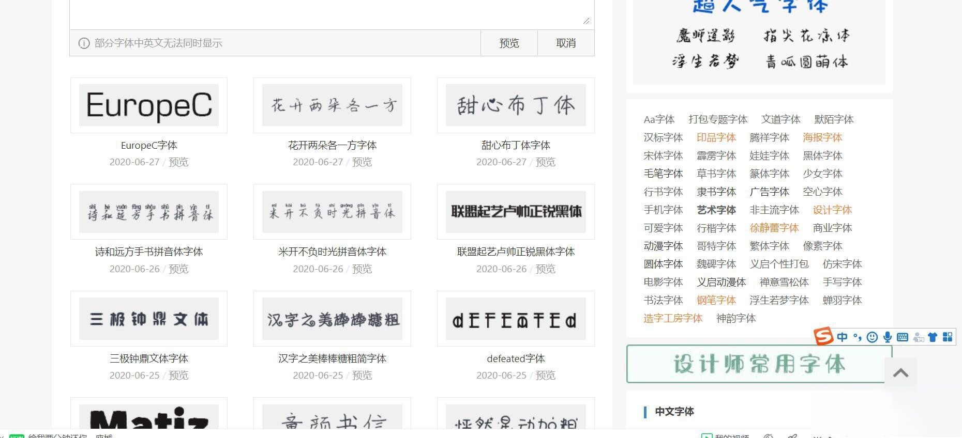Click the user account icon in Sogou bar
The height and width of the screenshot is (438, 962).
tap(918, 337)
